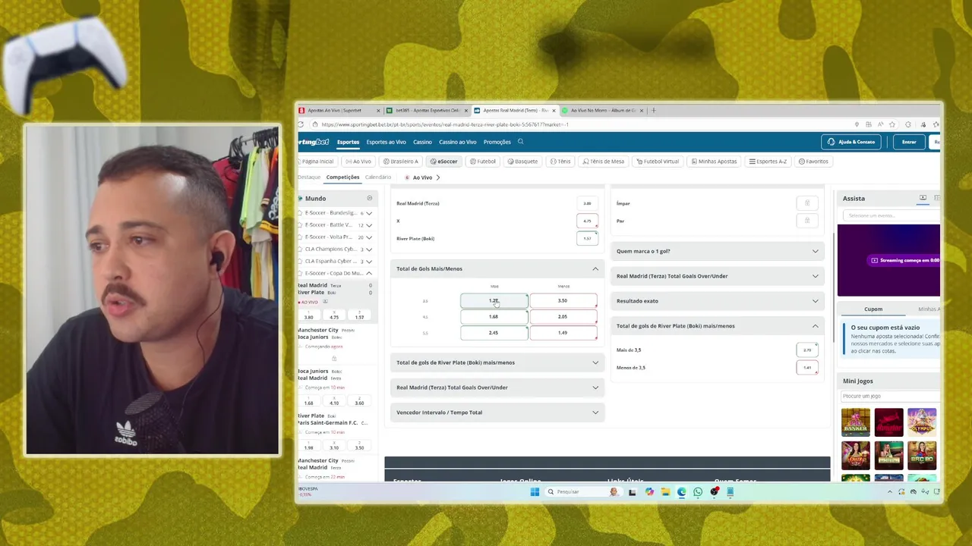This screenshot has height=546, width=972.
Task: Switch to the Competições sub-tab
Action: [x=342, y=177]
